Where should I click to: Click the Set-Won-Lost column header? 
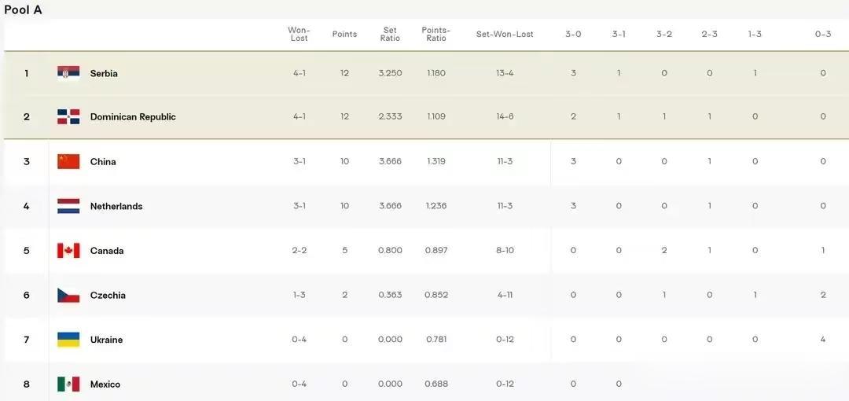tap(505, 34)
